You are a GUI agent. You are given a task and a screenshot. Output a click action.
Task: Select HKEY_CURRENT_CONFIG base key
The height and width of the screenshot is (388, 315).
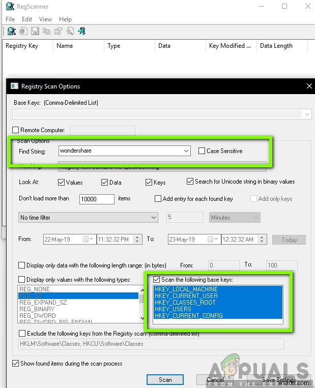tap(218, 316)
